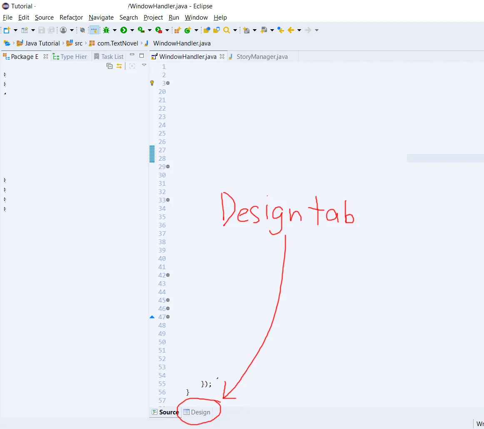Expand the folded code at line 3

[x=168, y=83]
